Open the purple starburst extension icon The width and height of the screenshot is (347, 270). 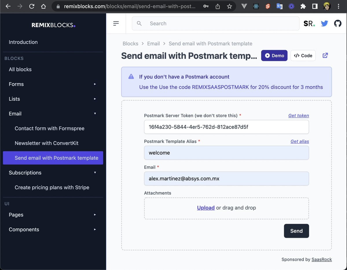tap(291, 6)
